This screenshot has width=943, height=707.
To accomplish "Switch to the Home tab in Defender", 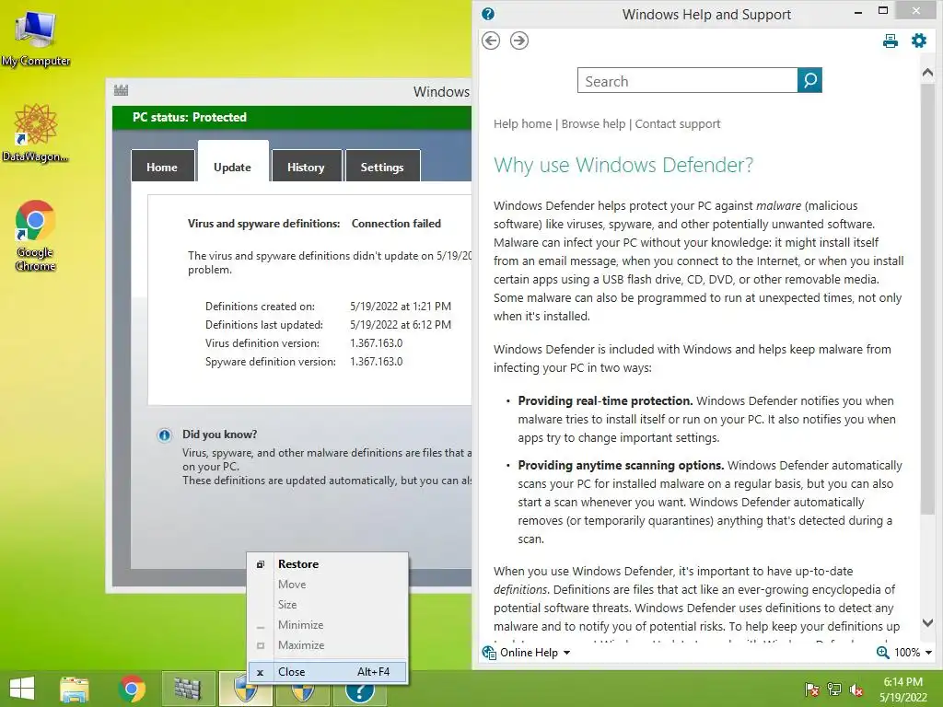I will pos(162,167).
